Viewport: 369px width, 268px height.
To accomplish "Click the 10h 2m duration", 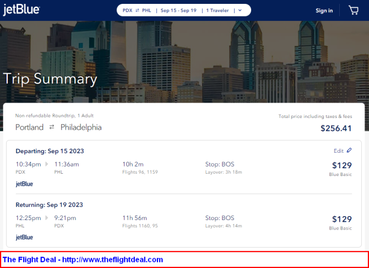I will tap(133, 164).
